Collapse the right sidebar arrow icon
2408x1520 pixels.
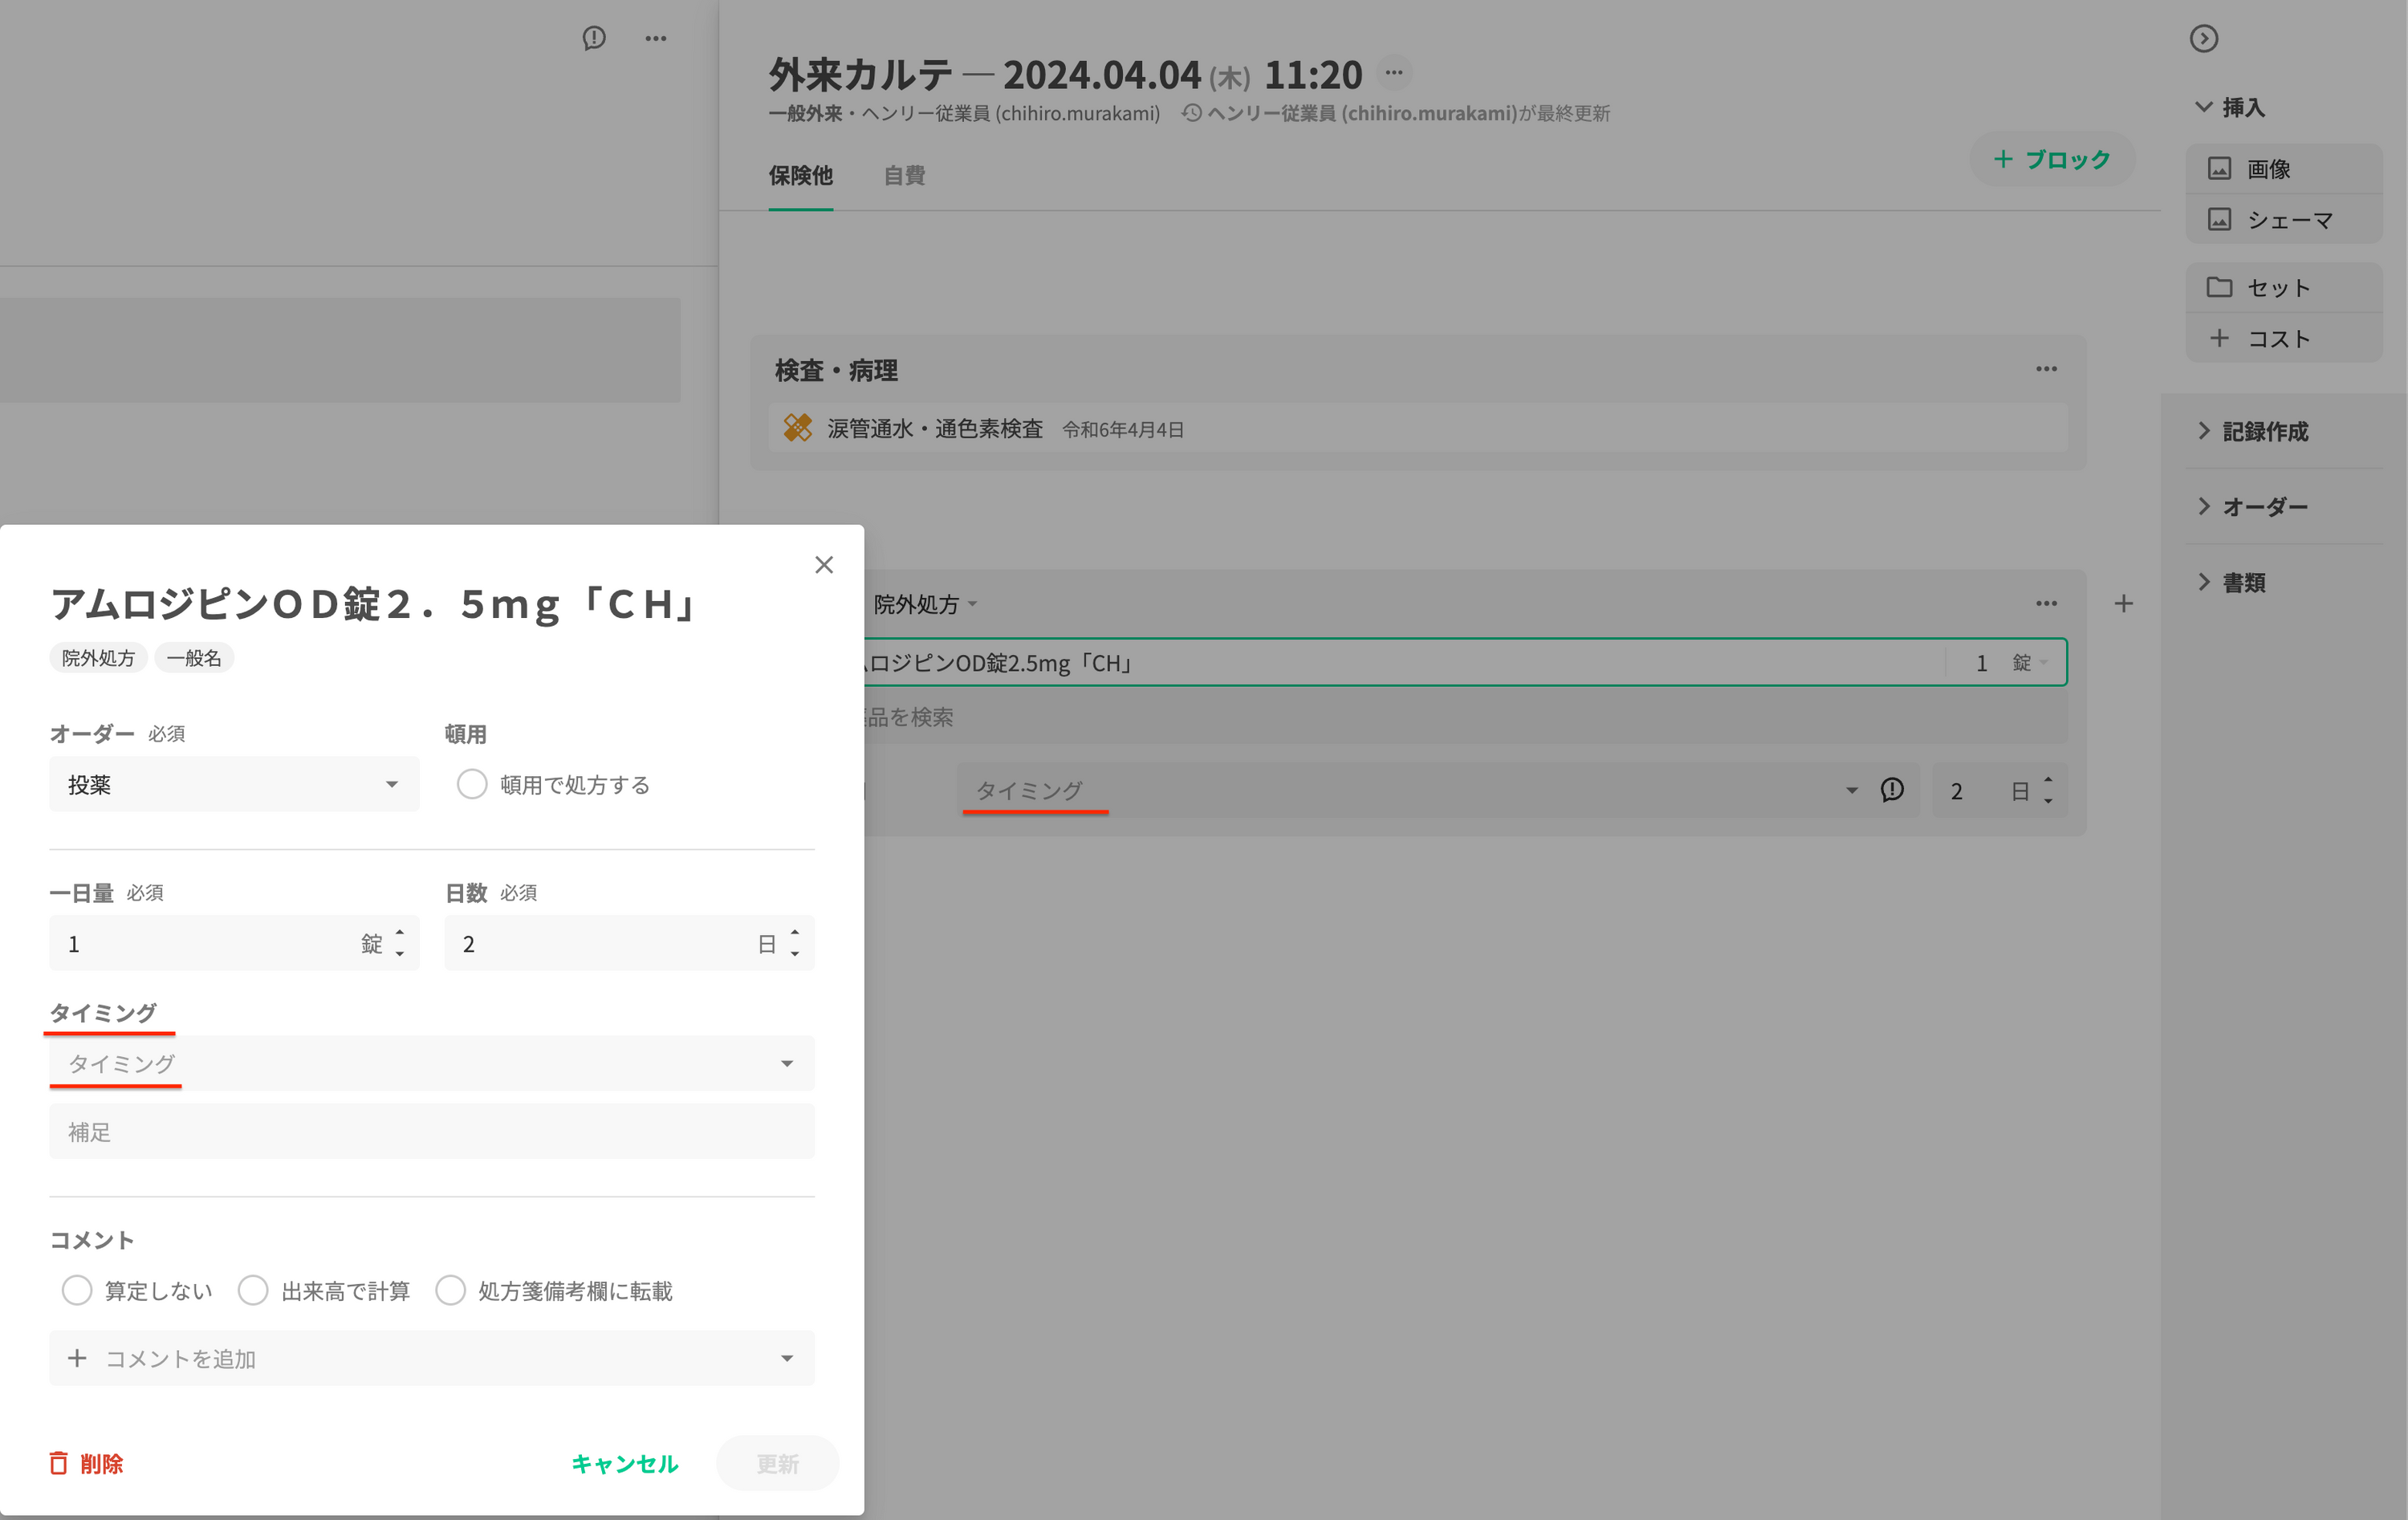[2203, 38]
